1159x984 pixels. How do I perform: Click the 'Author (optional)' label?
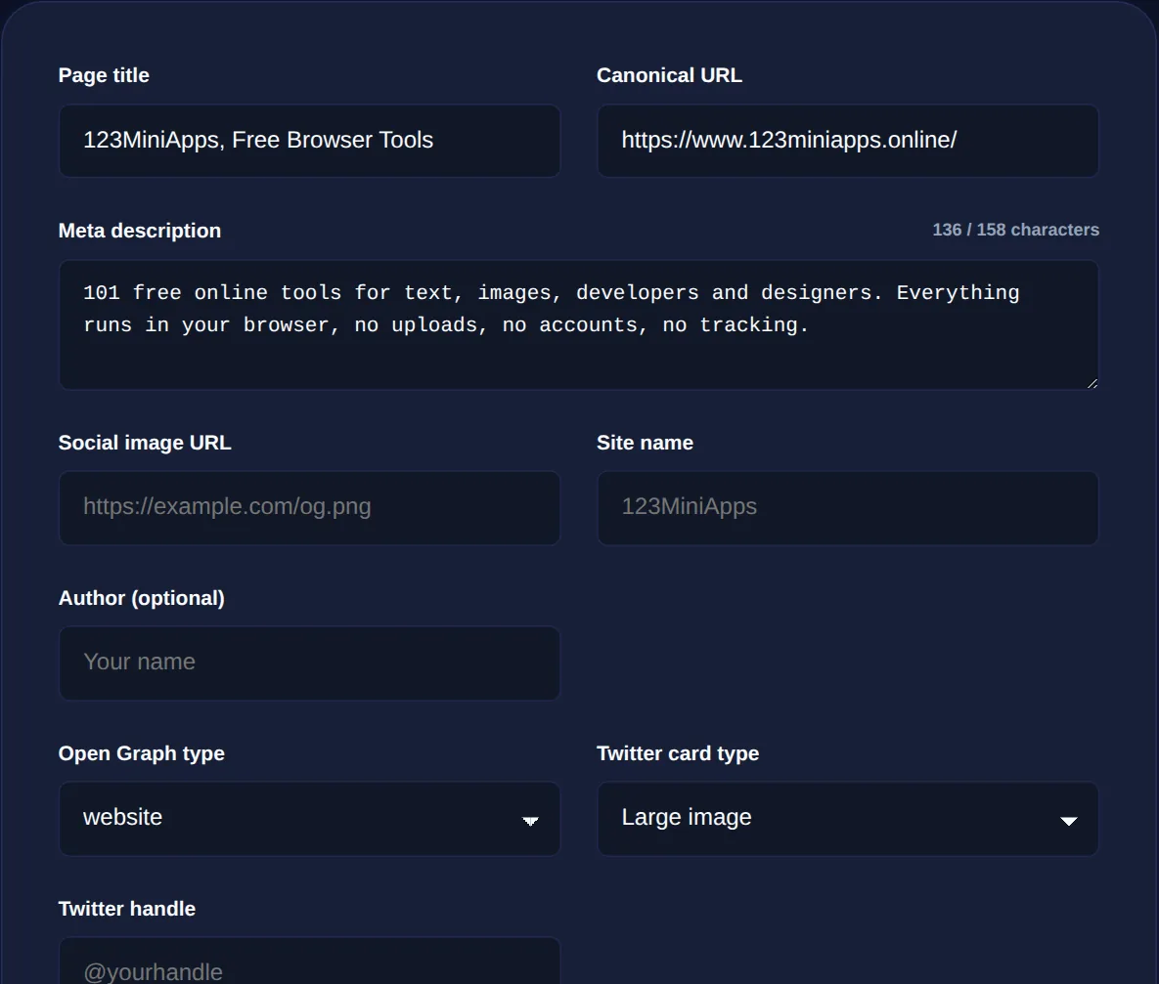coord(141,598)
